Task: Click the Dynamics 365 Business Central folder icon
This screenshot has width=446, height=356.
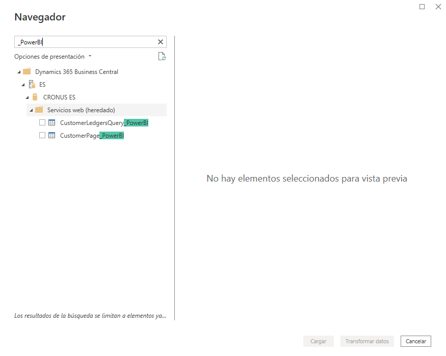Action: pyautogui.click(x=27, y=71)
